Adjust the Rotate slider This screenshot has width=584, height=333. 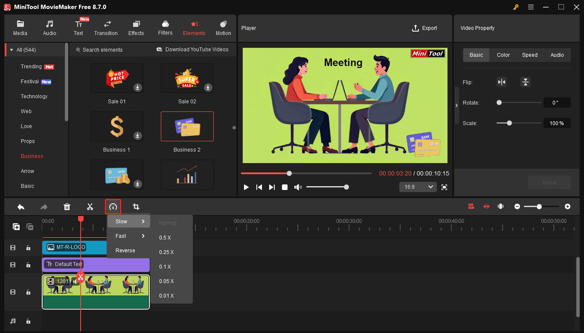[519, 103]
